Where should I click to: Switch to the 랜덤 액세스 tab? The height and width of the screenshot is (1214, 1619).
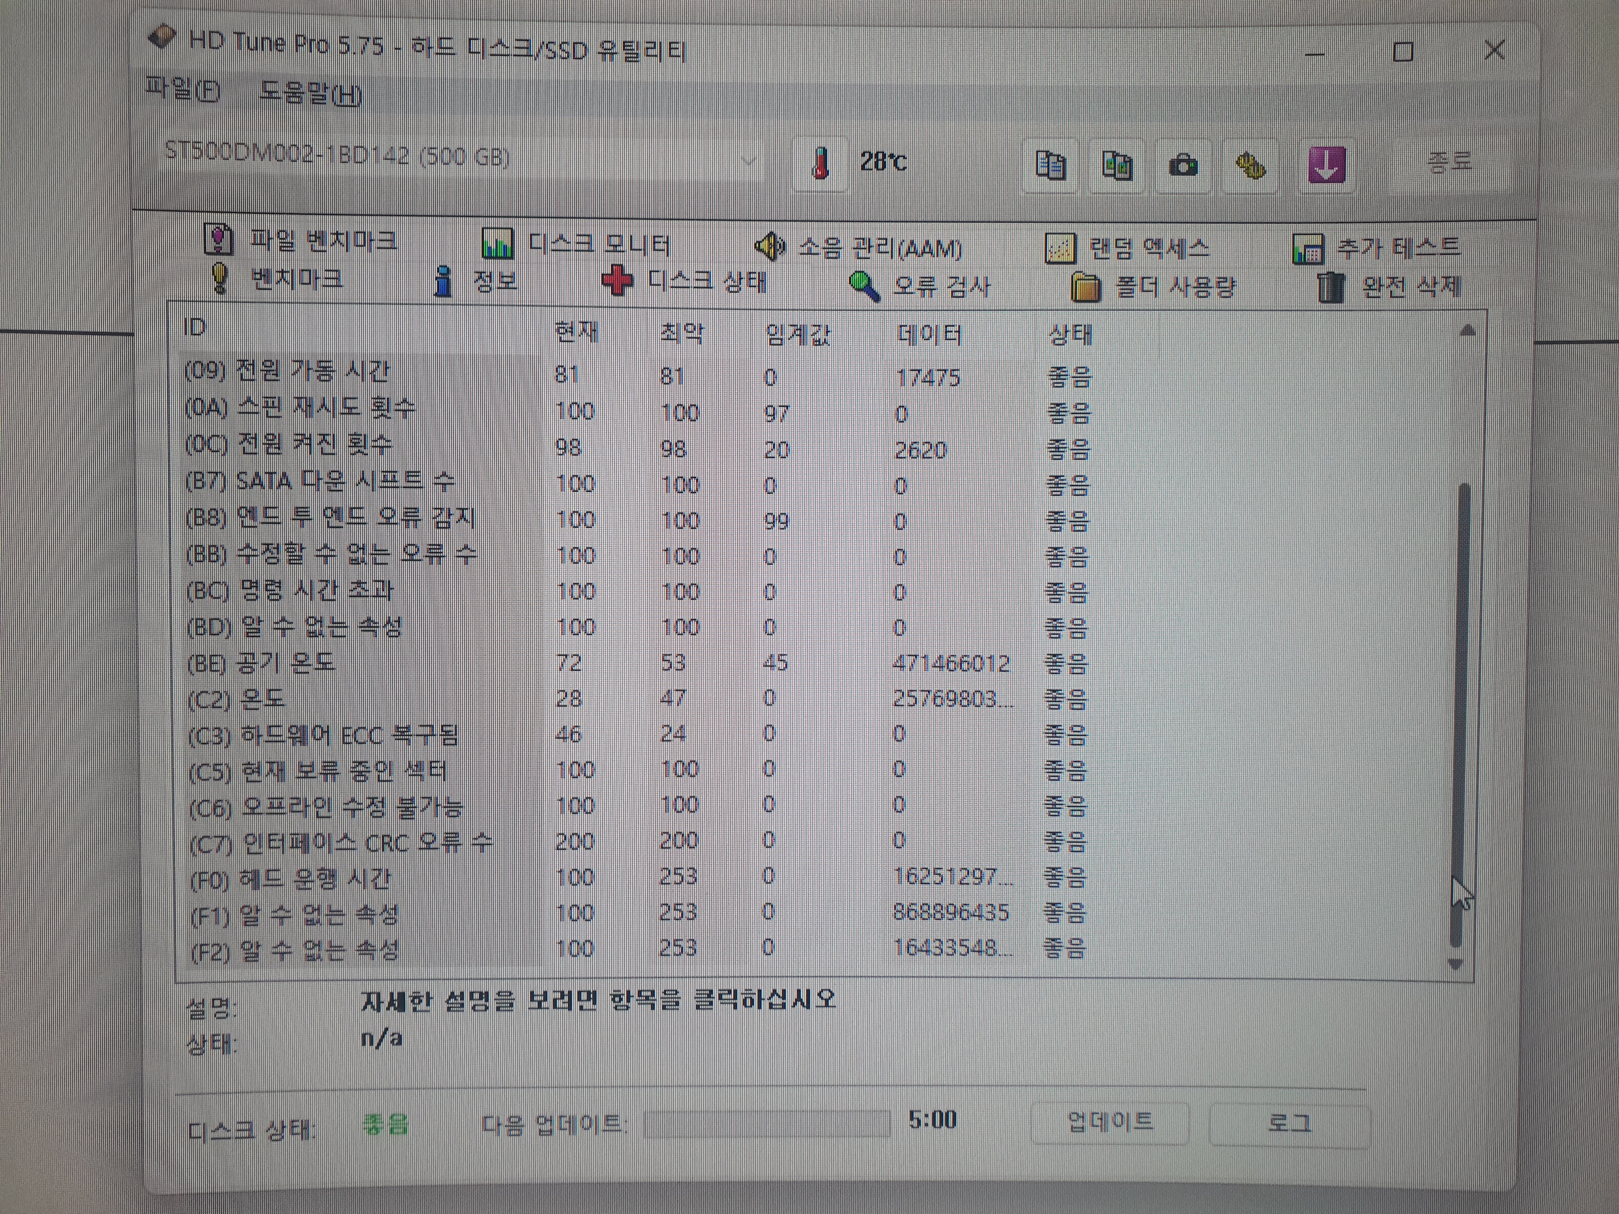[1127, 249]
